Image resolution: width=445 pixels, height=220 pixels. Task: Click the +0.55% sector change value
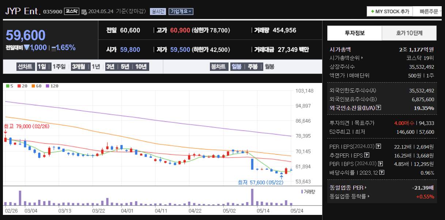(425, 197)
